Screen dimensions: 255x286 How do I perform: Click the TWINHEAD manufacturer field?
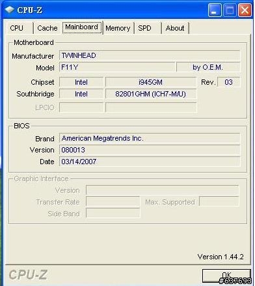150,55
